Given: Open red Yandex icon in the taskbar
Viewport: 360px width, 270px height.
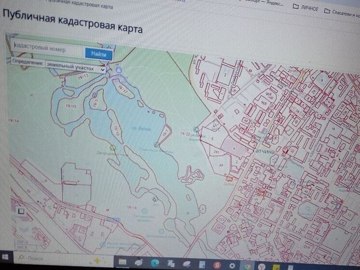Looking at the screenshot, I should point(217,265).
